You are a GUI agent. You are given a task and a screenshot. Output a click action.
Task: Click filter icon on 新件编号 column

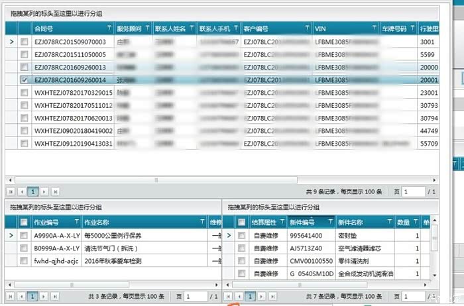329,223
